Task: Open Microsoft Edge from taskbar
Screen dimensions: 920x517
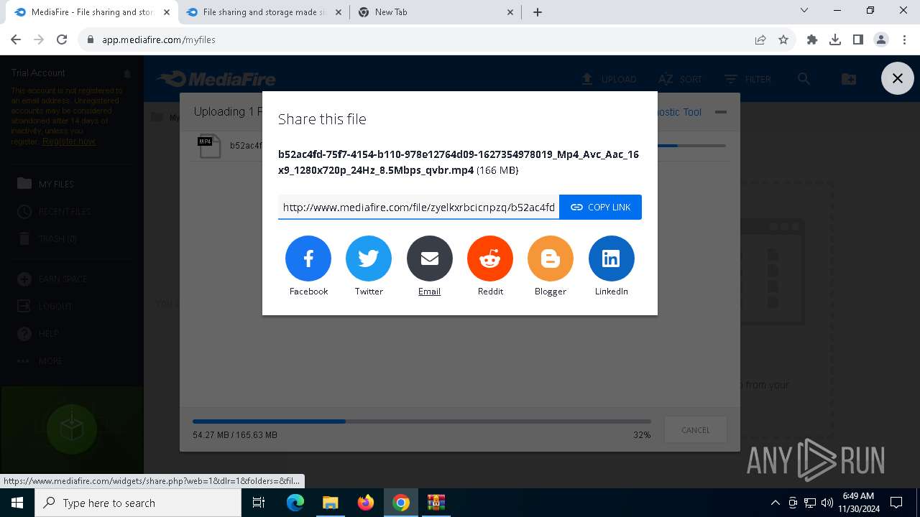Action: pyautogui.click(x=295, y=503)
